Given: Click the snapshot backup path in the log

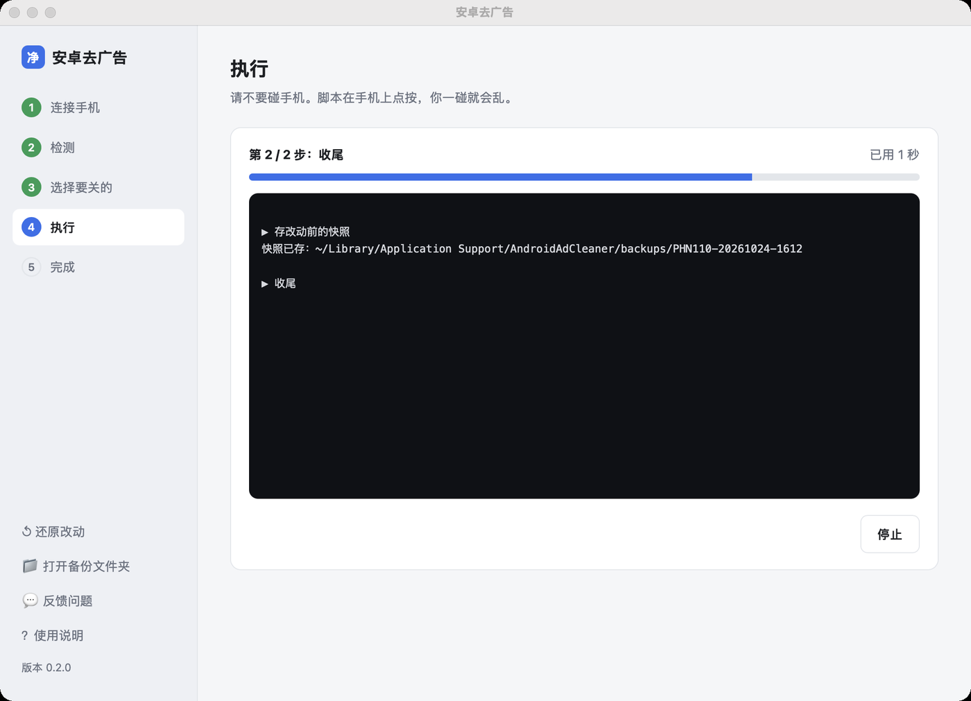Looking at the screenshot, I should [558, 249].
